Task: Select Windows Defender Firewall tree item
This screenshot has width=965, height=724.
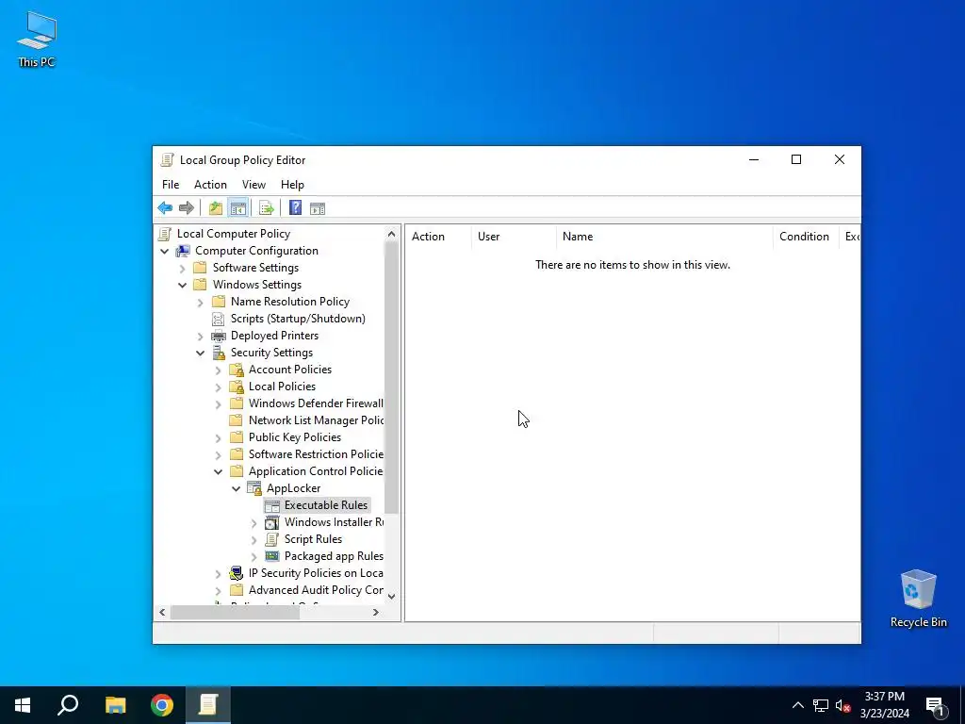Action: [x=316, y=403]
